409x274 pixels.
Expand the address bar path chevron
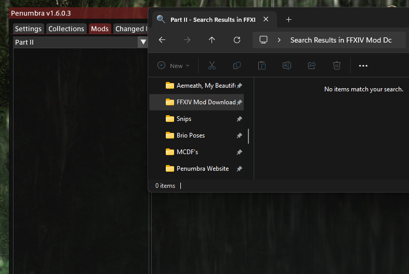(280, 40)
